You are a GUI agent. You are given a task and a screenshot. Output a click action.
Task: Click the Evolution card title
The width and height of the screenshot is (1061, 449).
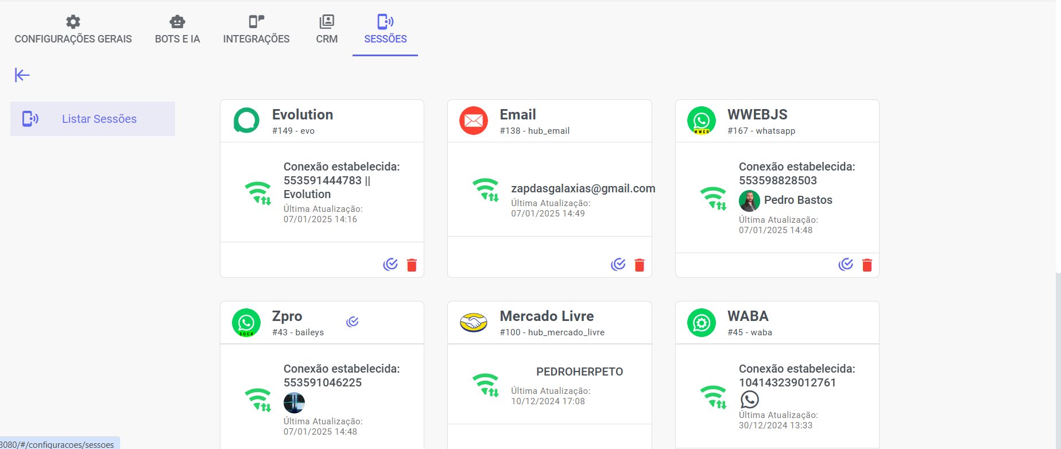pos(303,114)
